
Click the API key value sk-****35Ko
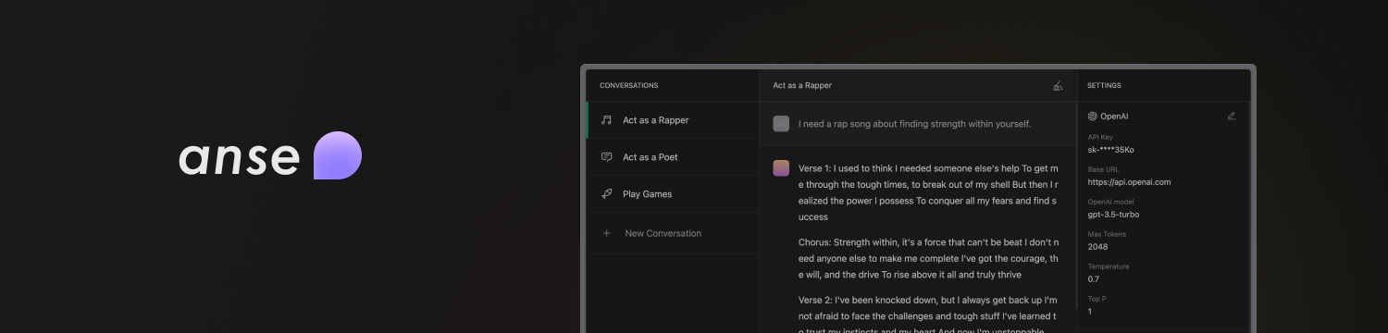(x=1111, y=149)
